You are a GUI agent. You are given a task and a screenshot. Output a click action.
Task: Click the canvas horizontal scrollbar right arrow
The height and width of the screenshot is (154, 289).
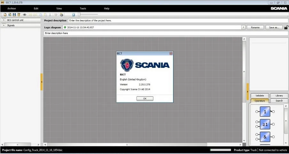click(240, 145)
